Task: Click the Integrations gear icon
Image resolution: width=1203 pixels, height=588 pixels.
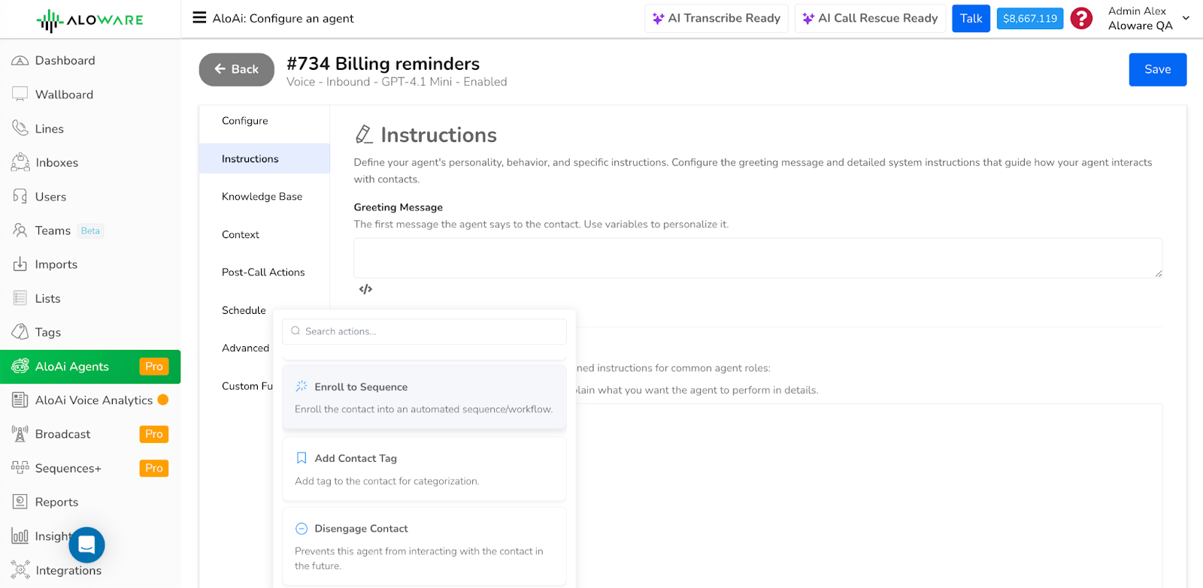Action: pyautogui.click(x=20, y=570)
